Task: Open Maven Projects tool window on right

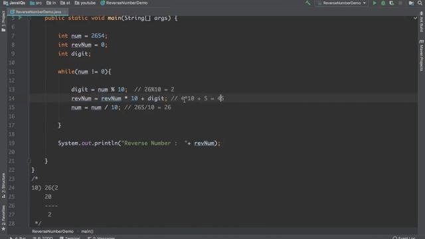Action: click(422, 56)
